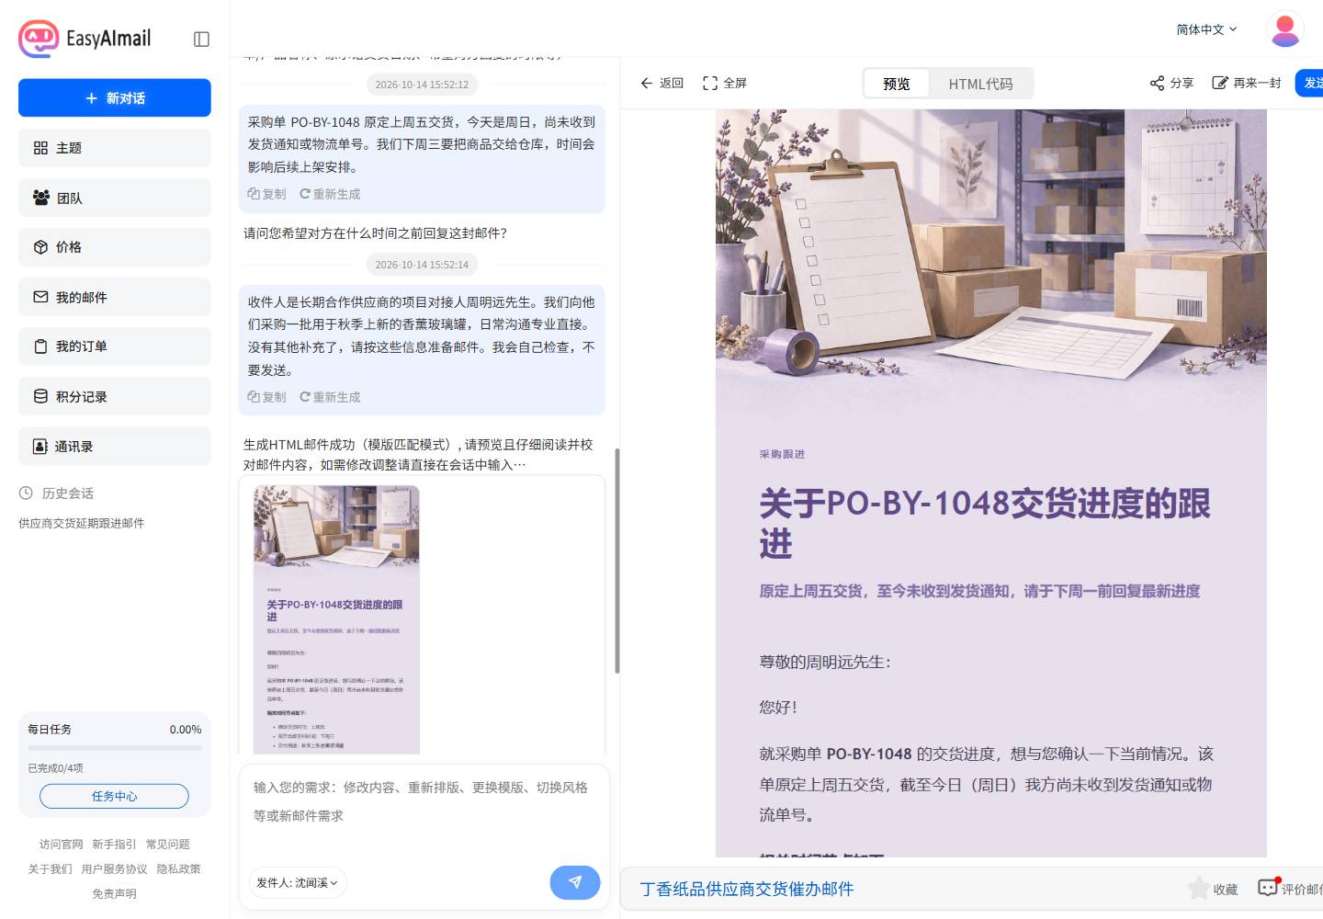
Task: Open 免责声明 disclaimer link
Action: click(x=114, y=893)
